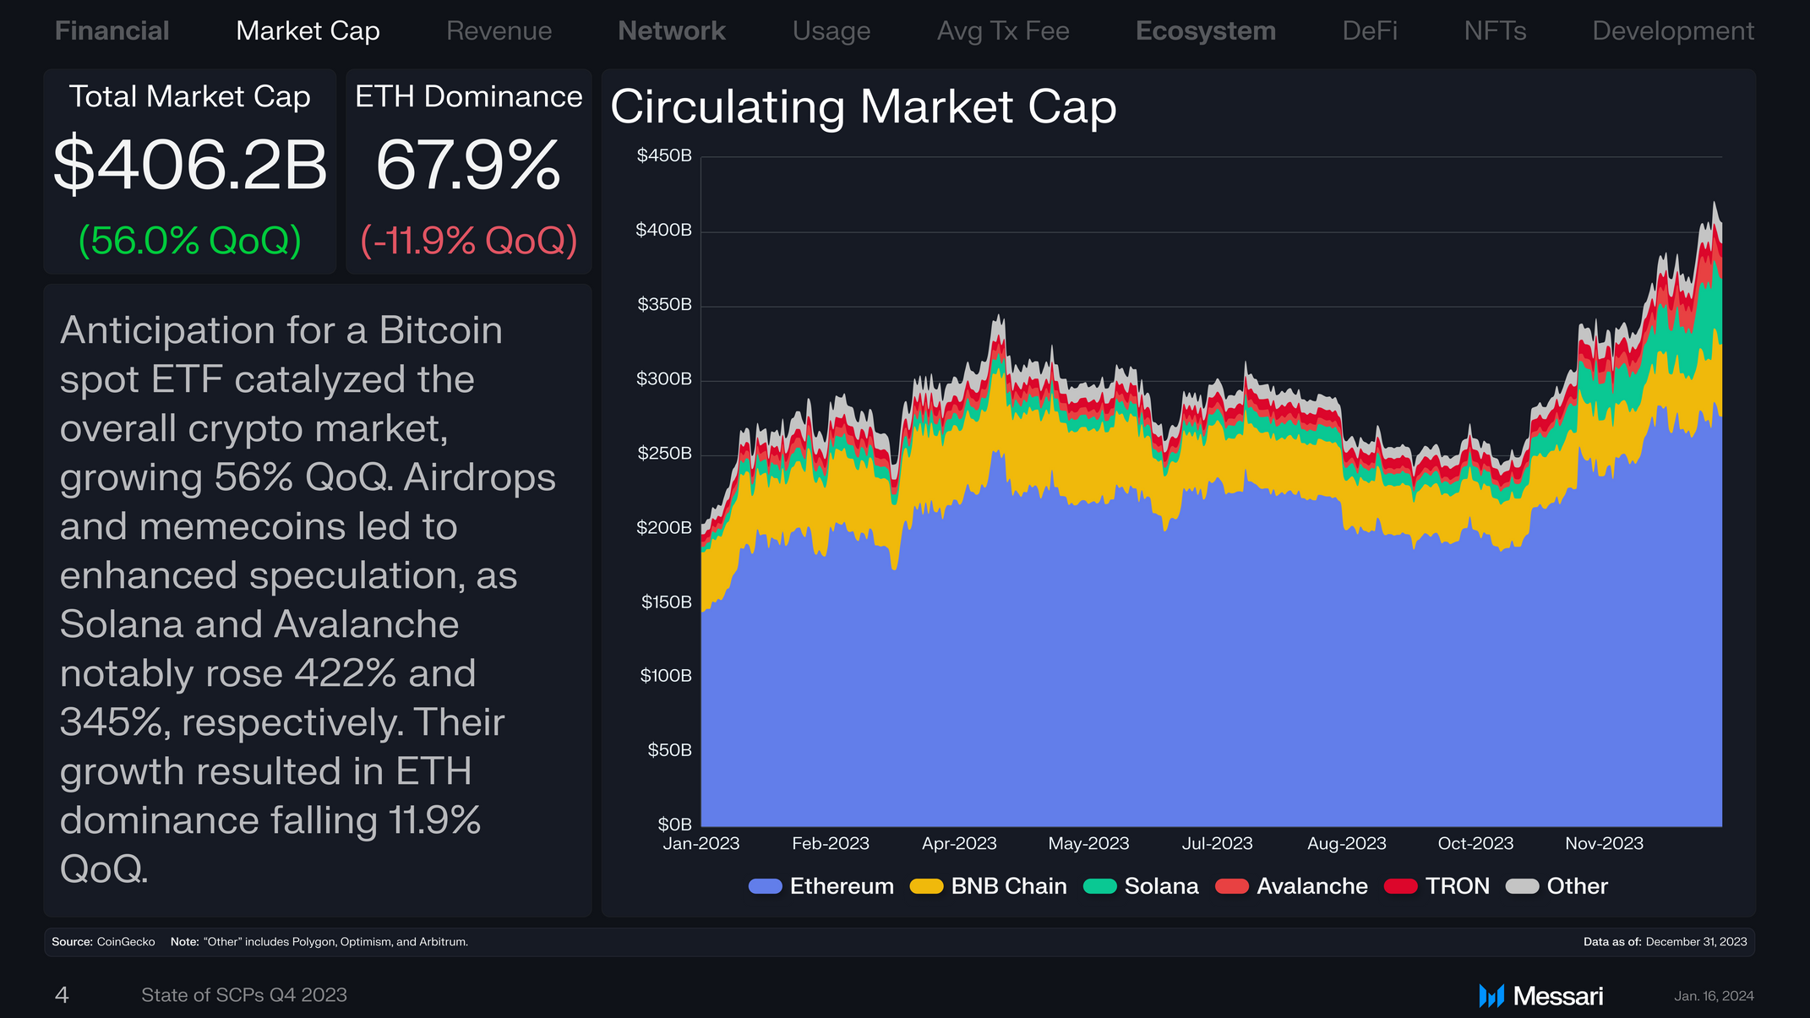Click the Feb-2023 x-axis label

[x=831, y=844]
